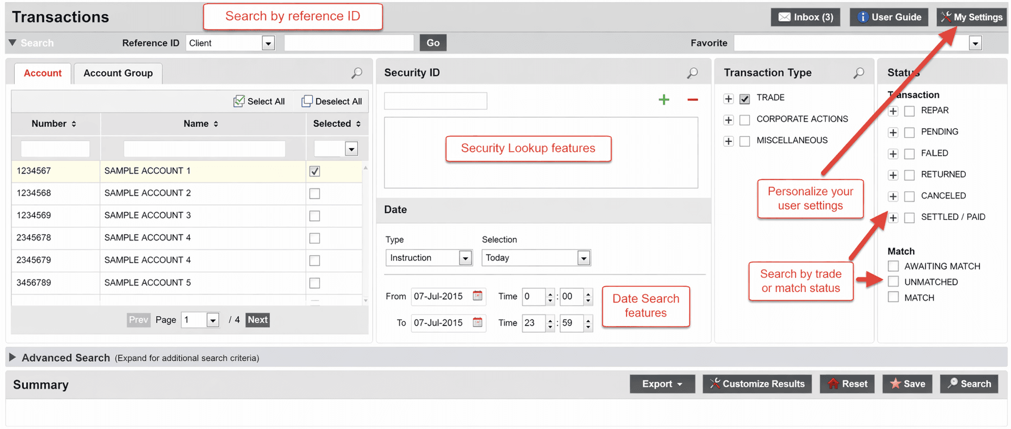Open the Inbox (3) messages
The image size is (1011, 429).
(x=805, y=17)
